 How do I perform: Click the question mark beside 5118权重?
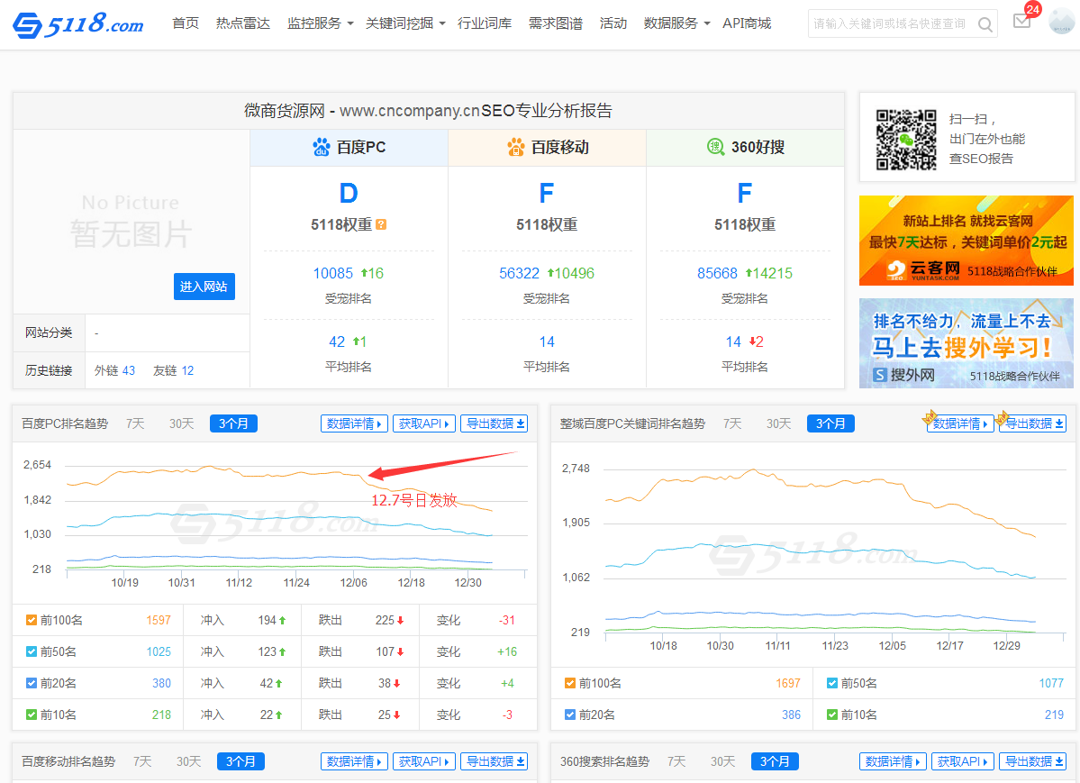pos(381,224)
